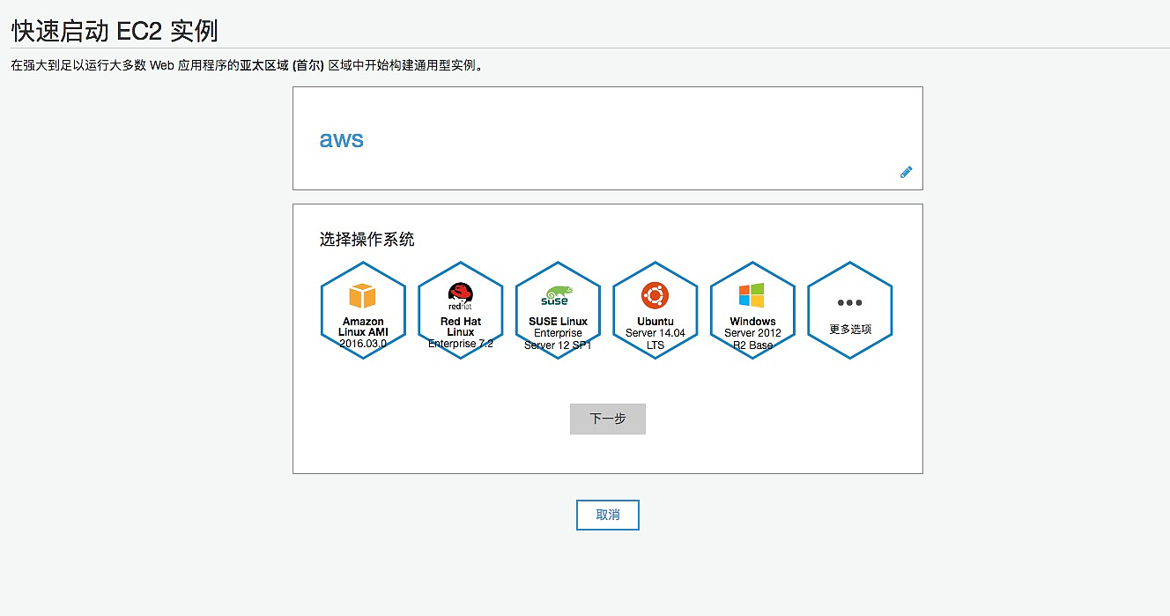Click the orange Amazon box logo

363,296
